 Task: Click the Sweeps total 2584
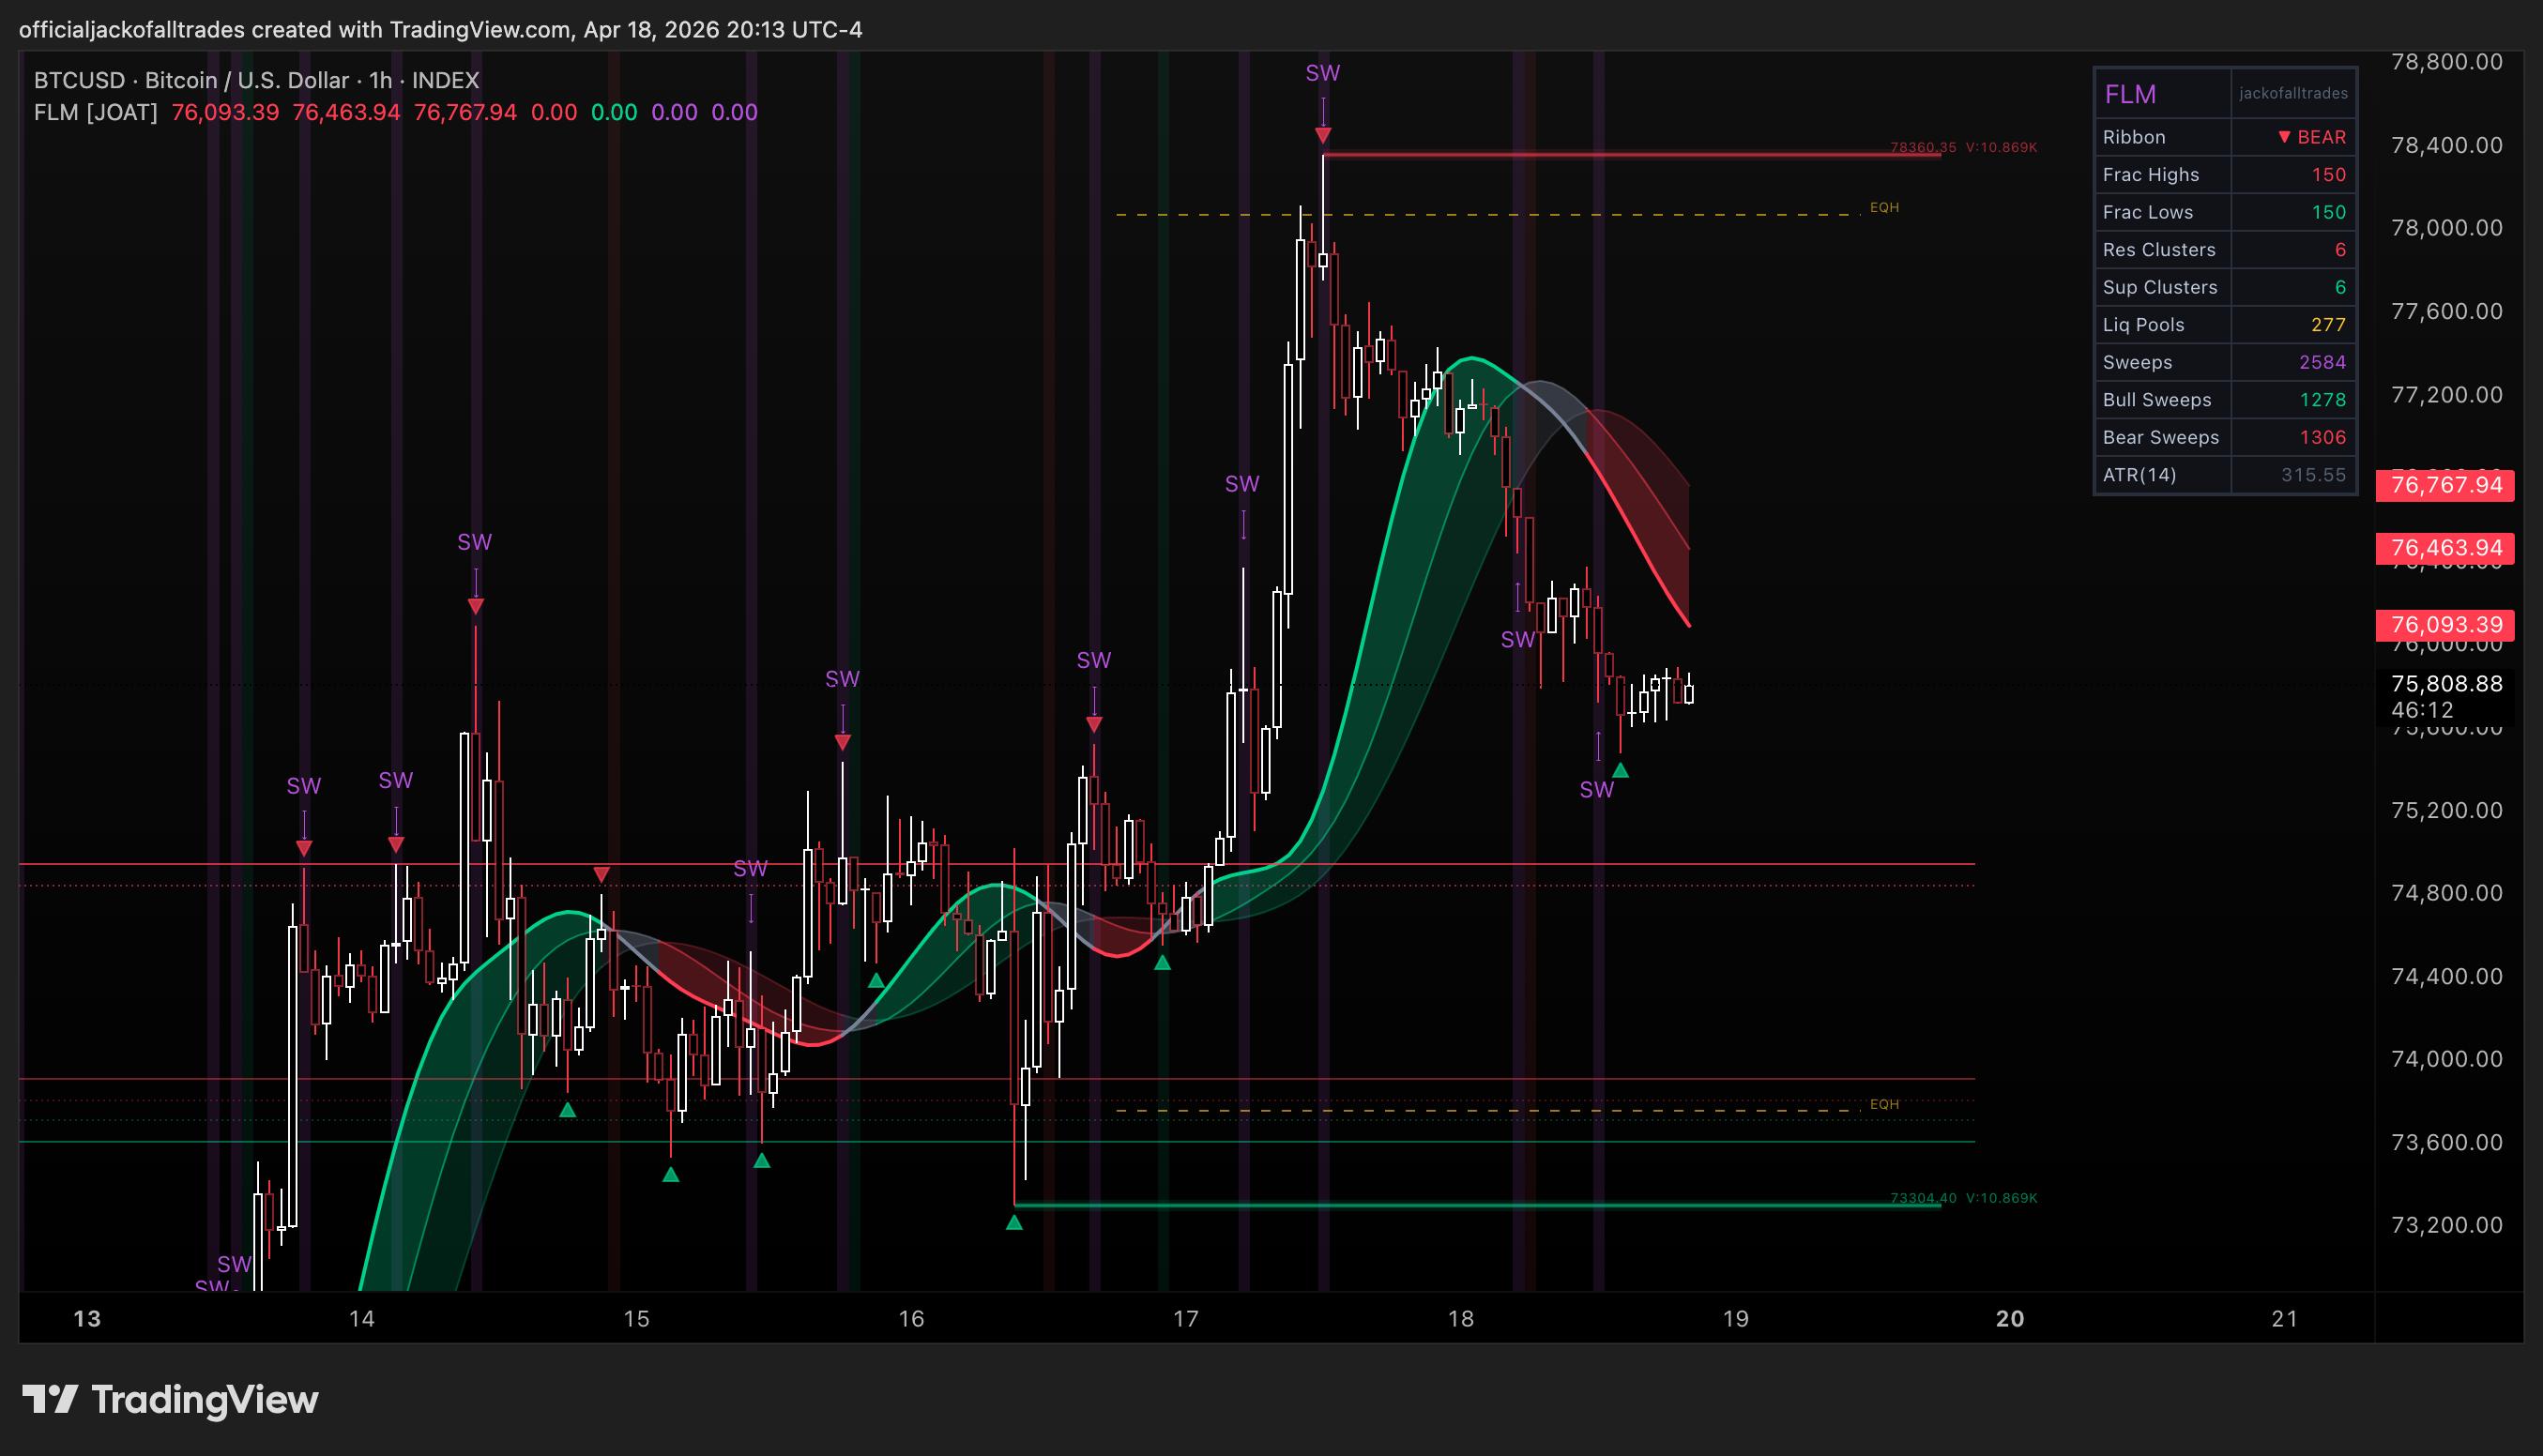click(2322, 362)
